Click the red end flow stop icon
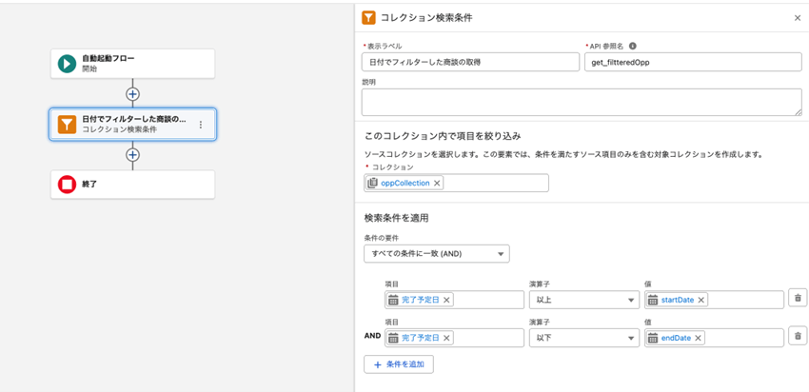809x392 pixels. point(67,185)
